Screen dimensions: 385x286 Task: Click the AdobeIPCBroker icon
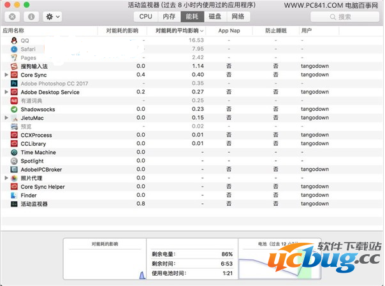pos(14,169)
